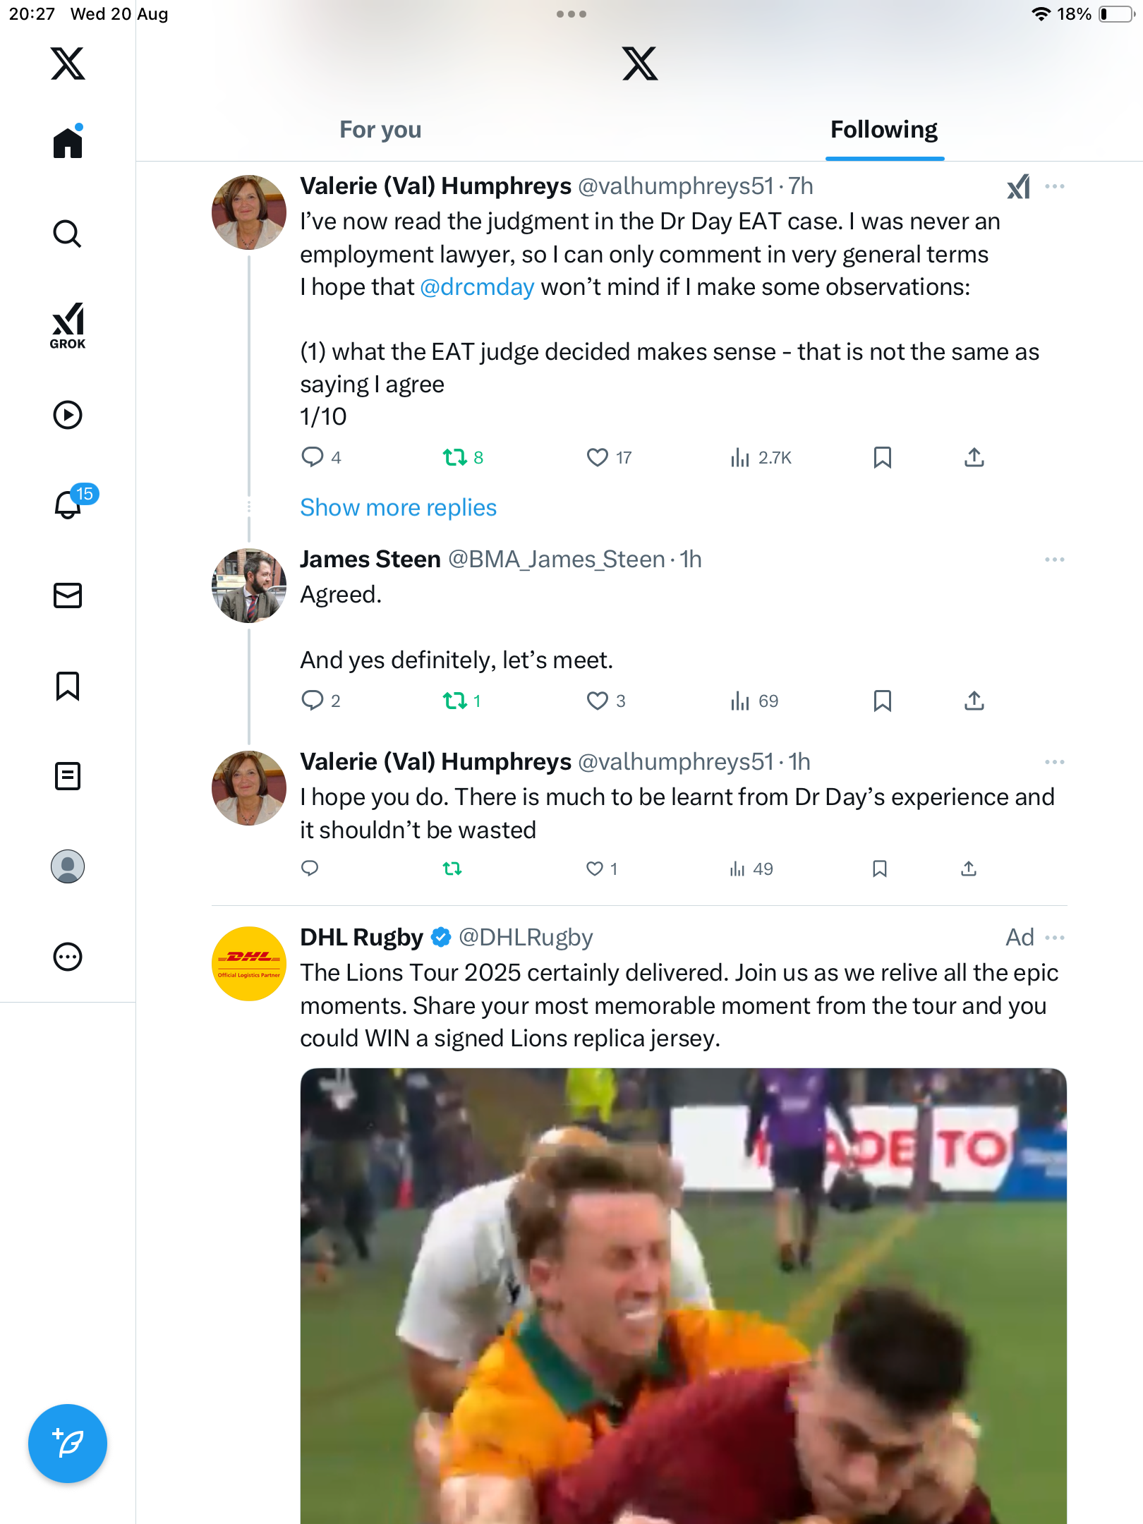Open Notifications bell with 15 badge
This screenshot has width=1143, height=1524.
68,504
